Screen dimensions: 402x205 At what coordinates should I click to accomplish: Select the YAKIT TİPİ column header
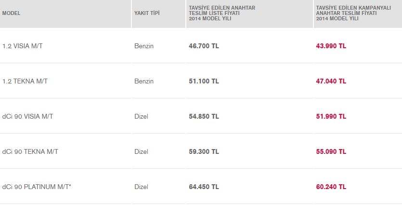(147, 13)
